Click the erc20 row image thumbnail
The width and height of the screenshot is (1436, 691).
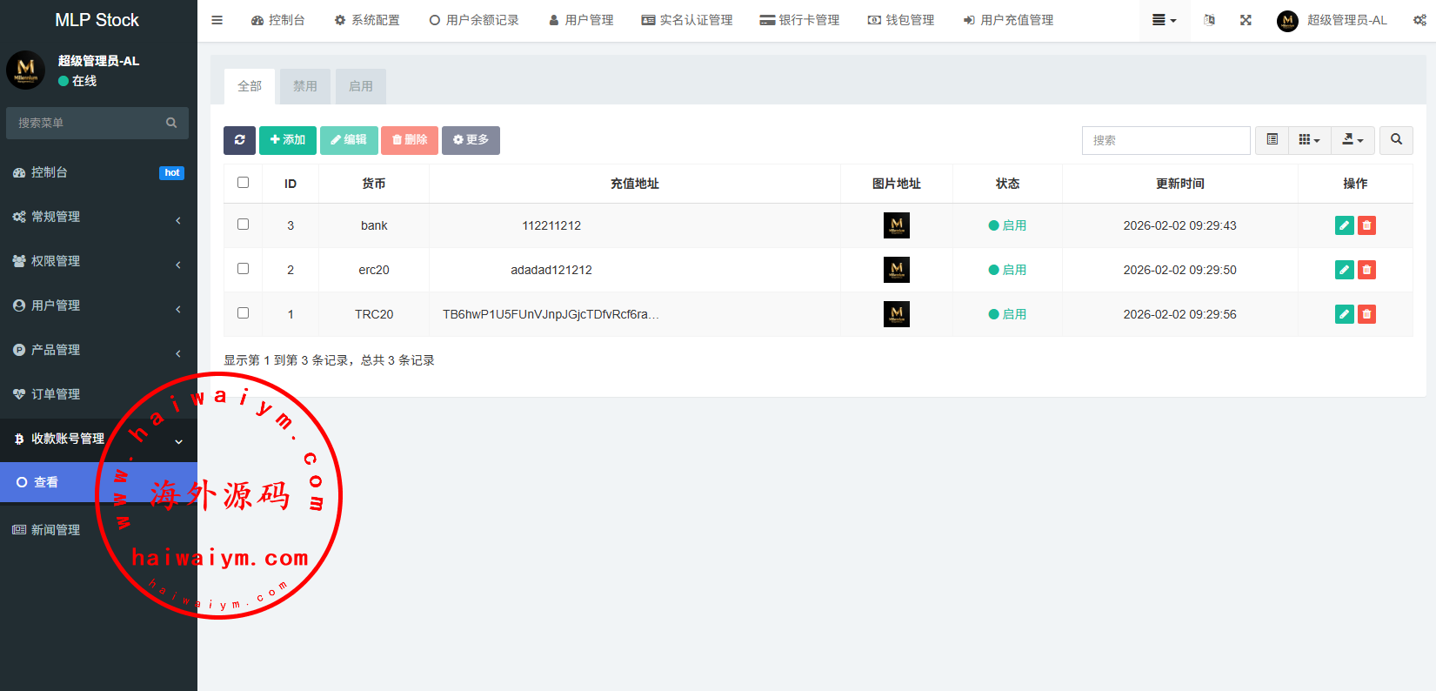[x=896, y=270]
